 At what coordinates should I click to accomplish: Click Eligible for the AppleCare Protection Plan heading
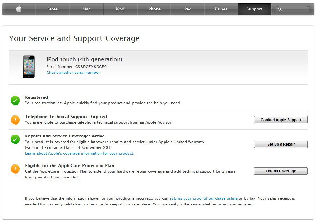[x=69, y=166]
